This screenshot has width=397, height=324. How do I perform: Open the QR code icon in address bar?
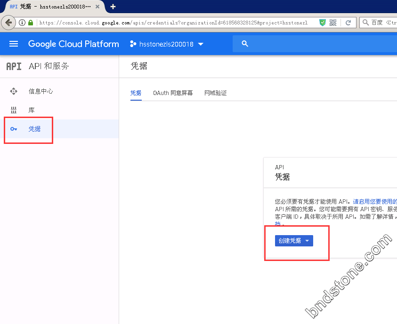pos(333,23)
